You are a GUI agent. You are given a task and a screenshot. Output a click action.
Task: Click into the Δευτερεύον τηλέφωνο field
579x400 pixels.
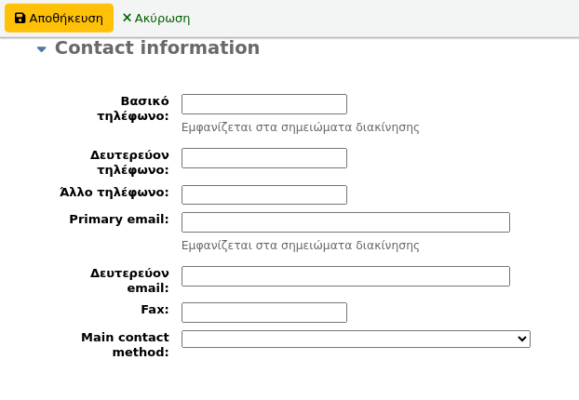263,158
